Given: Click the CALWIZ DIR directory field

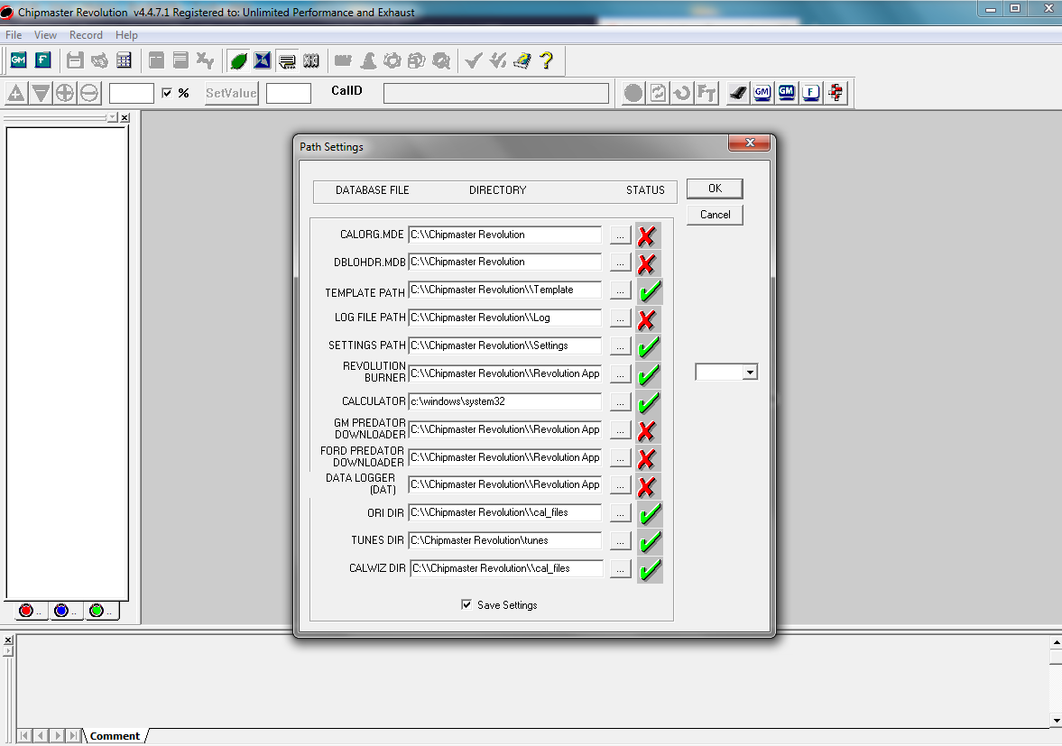Looking at the screenshot, I should [x=506, y=568].
